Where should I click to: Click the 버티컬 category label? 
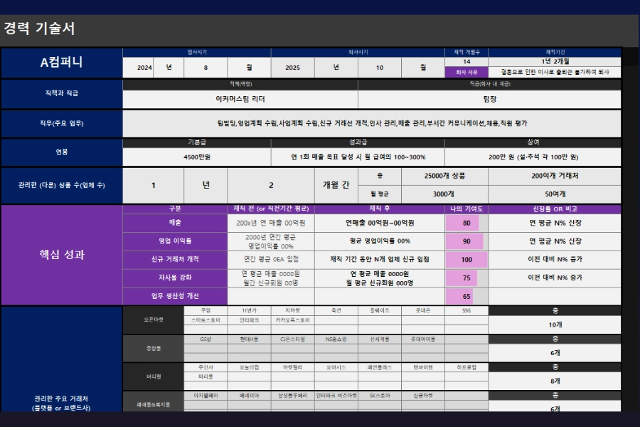pyautogui.click(x=153, y=376)
